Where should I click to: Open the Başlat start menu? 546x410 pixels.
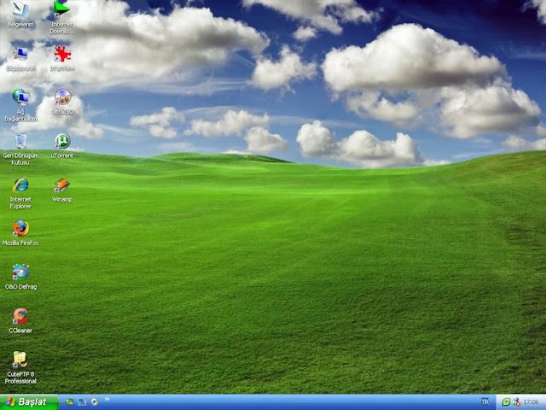click(29, 402)
